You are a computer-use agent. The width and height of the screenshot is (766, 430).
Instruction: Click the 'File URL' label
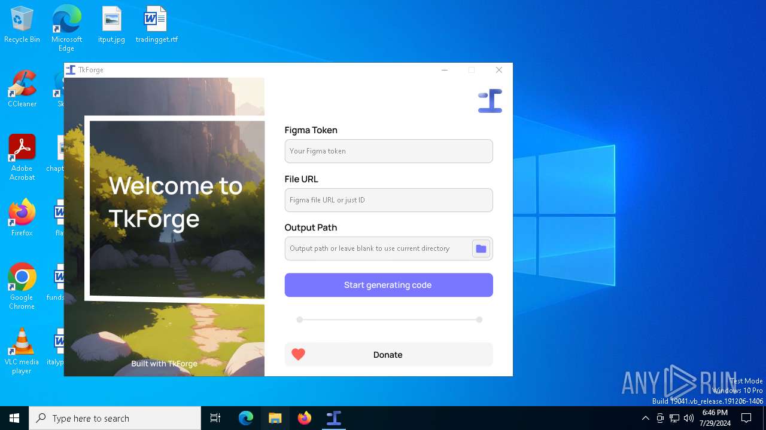302,179
